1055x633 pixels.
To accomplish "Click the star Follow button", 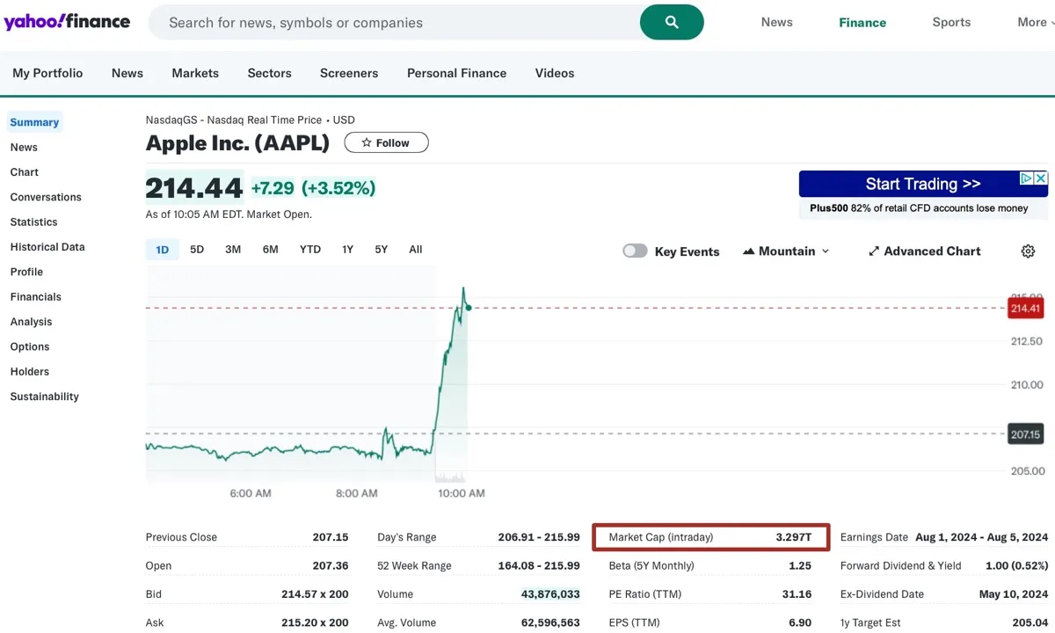I will click(386, 142).
